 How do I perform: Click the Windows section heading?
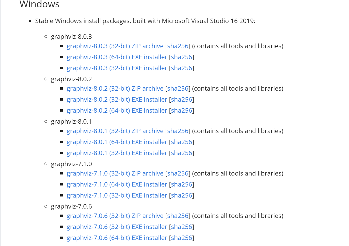coord(40,4)
